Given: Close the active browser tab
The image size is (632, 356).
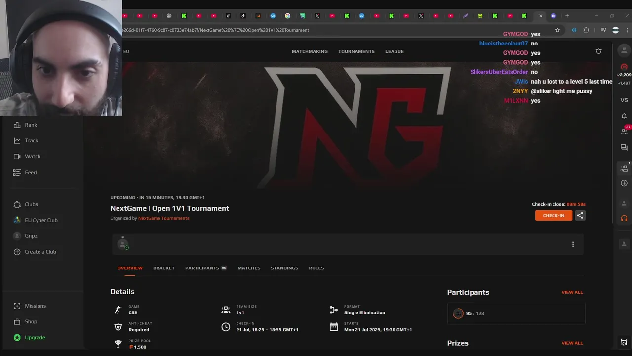Looking at the screenshot, I should tap(540, 16).
